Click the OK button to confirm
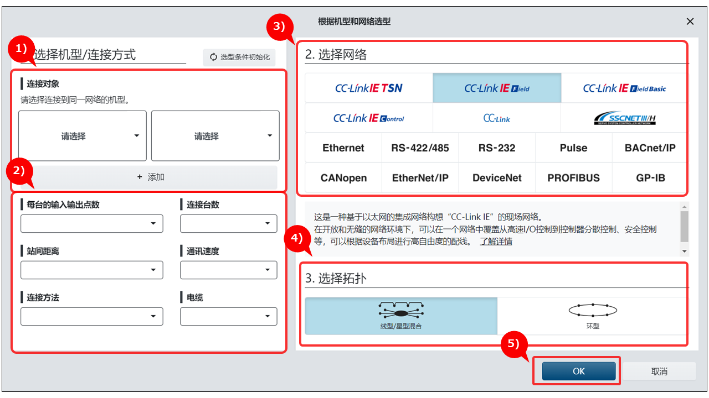 coord(579,371)
